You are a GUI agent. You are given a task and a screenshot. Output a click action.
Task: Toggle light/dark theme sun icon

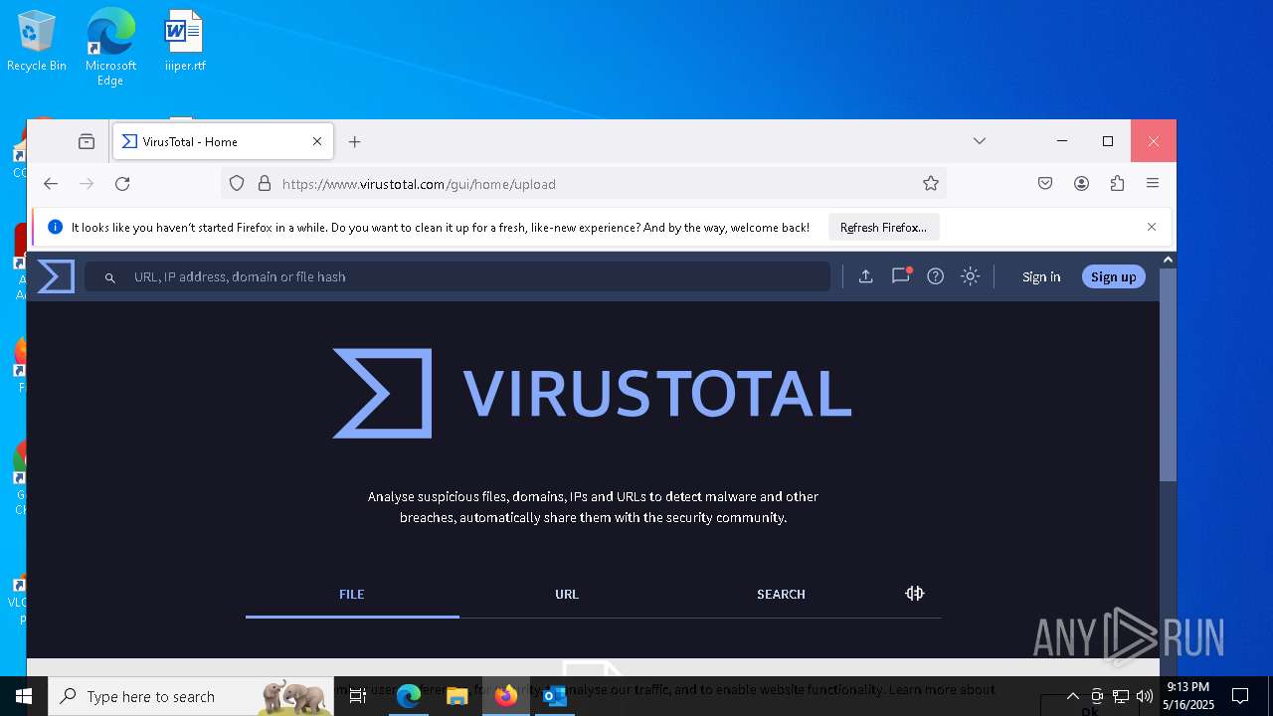[971, 276]
